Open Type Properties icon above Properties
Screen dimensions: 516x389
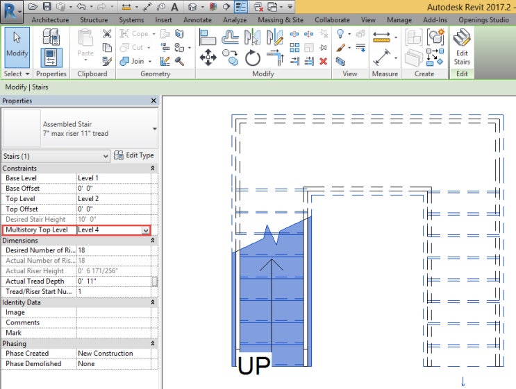tap(51, 37)
